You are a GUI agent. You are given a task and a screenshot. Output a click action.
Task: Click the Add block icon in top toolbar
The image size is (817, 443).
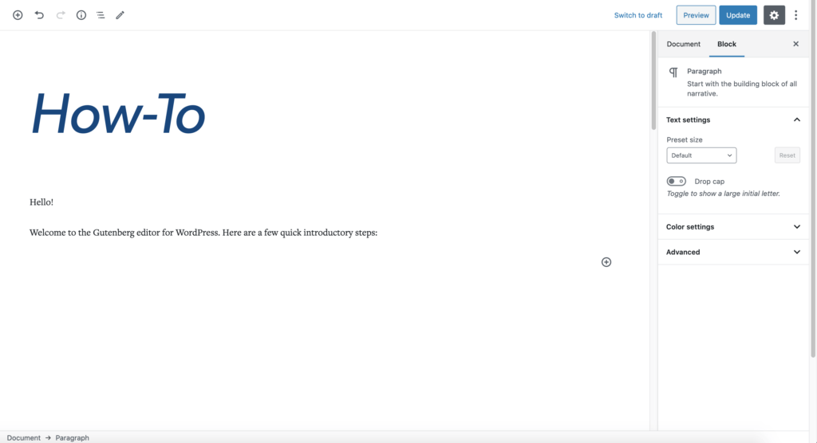pyautogui.click(x=18, y=15)
